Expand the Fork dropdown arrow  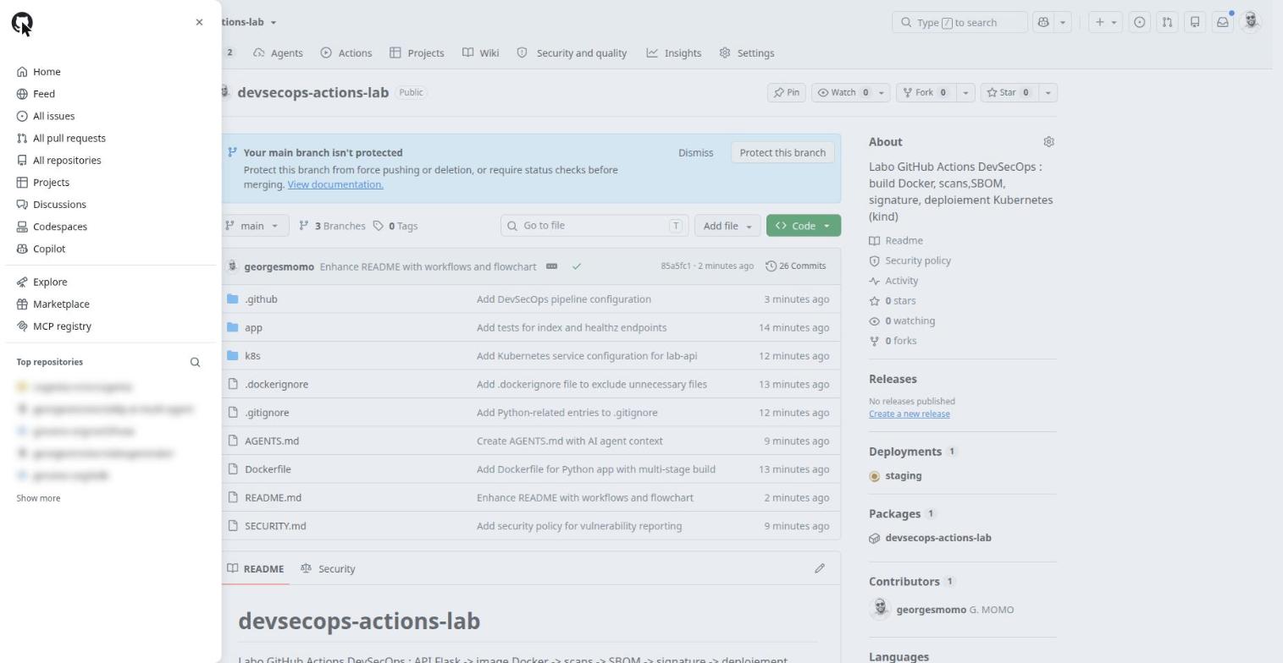pos(965,92)
